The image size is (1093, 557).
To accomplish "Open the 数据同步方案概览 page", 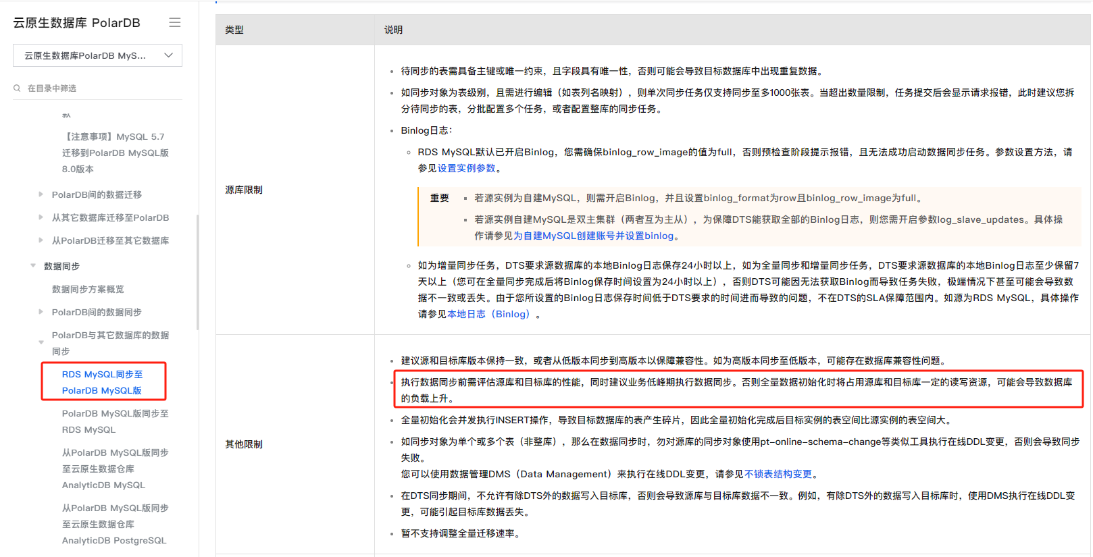I will tap(88, 289).
